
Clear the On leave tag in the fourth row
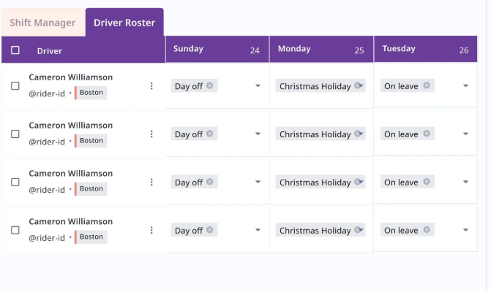pyautogui.click(x=426, y=230)
